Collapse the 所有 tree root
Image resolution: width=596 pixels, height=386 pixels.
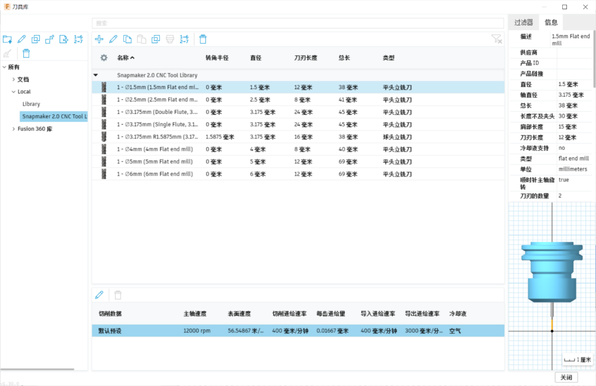4,67
